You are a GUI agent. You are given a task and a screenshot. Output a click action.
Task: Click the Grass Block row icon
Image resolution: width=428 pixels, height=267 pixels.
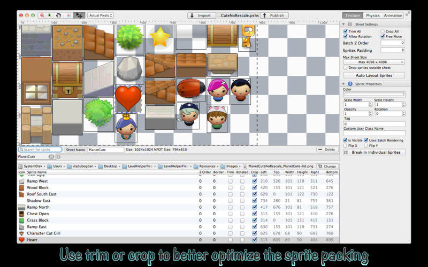21,220
